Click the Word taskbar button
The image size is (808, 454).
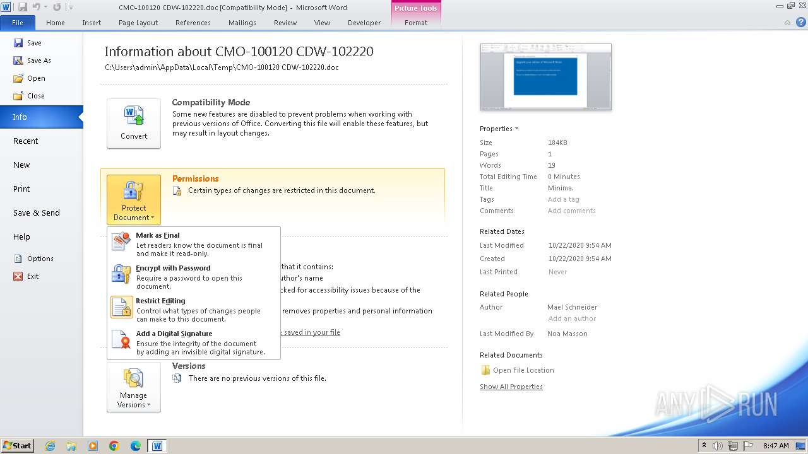tap(157, 446)
